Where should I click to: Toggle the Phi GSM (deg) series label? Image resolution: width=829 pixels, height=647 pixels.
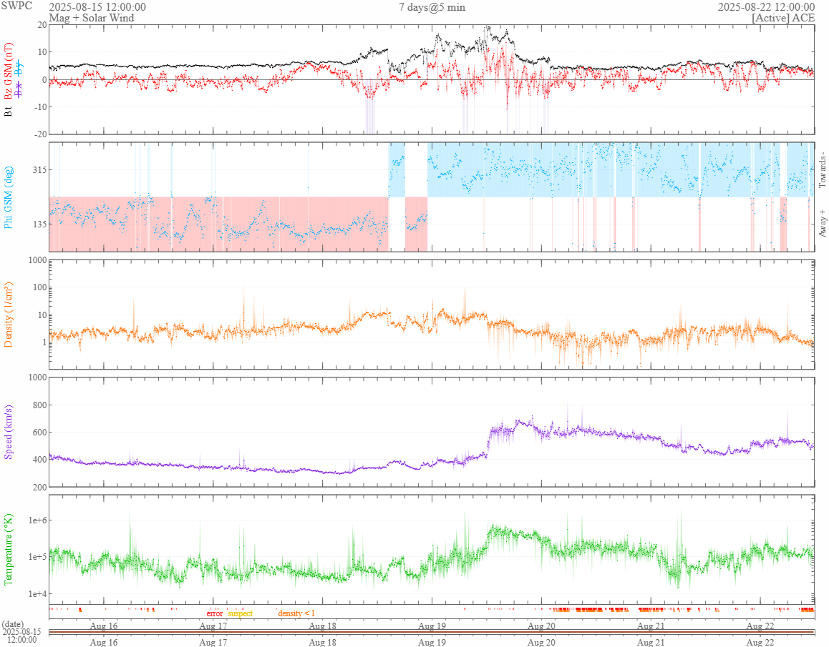(8, 197)
